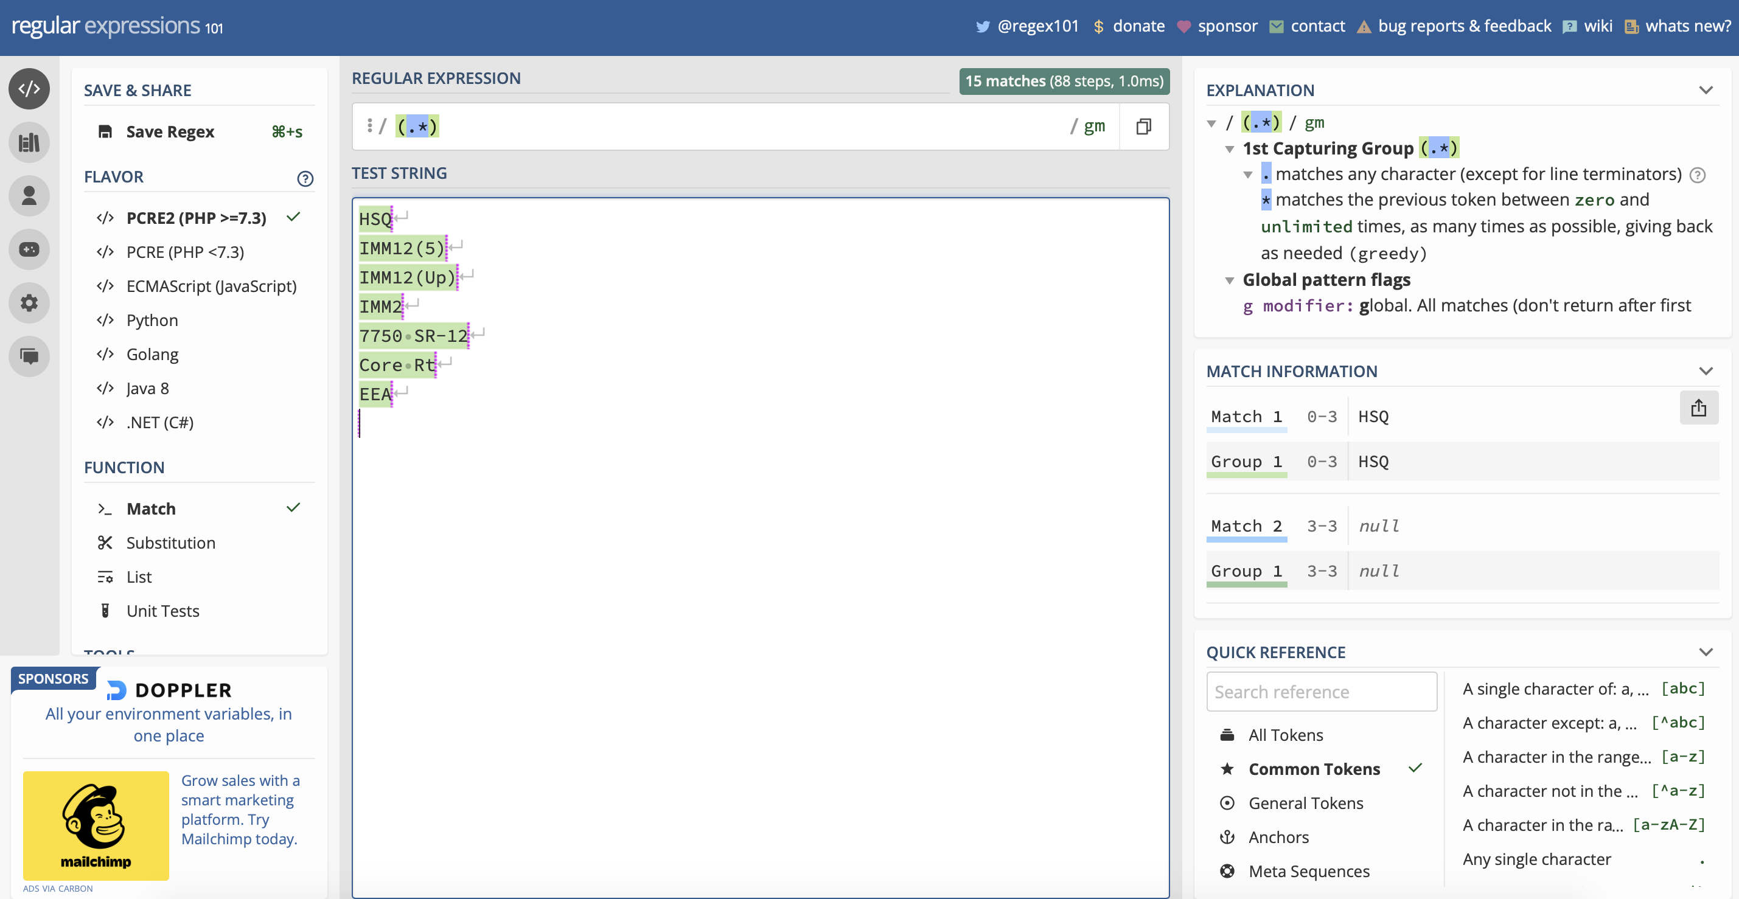
Task: Collapse the Explanation panel
Action: tap(1706, 90)
